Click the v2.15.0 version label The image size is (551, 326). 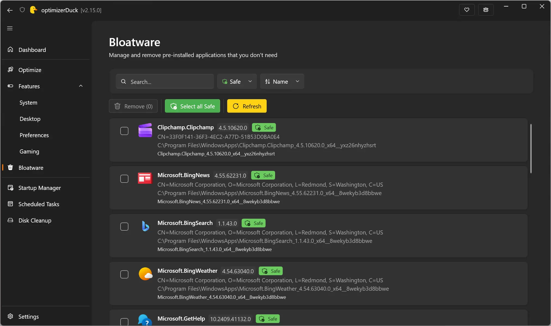click(91, 10)
